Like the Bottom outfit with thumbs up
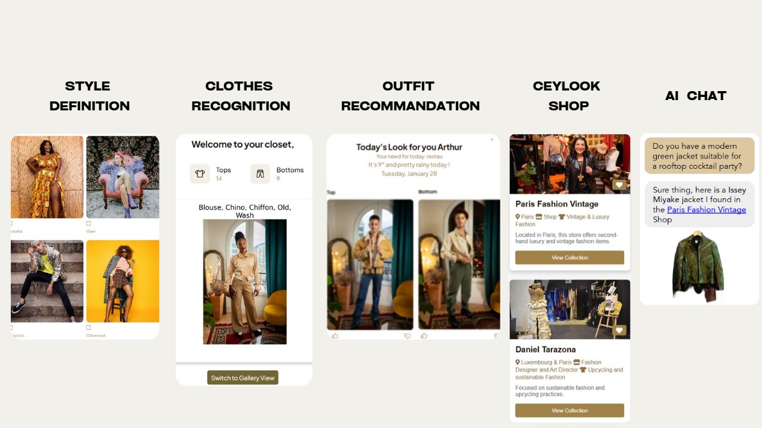Screen dimensions: 762x428 coord(424,336)
